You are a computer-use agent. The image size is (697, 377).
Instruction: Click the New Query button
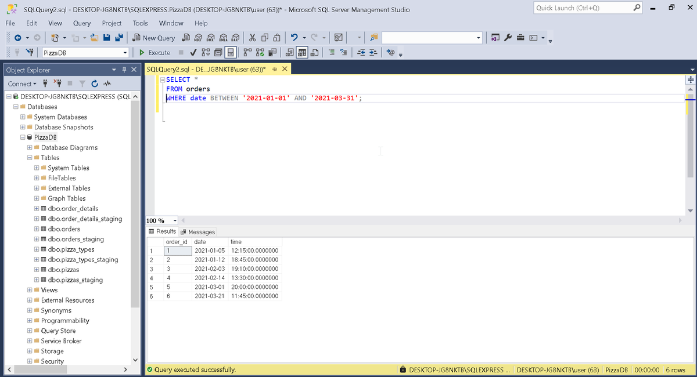pos(154,38)
